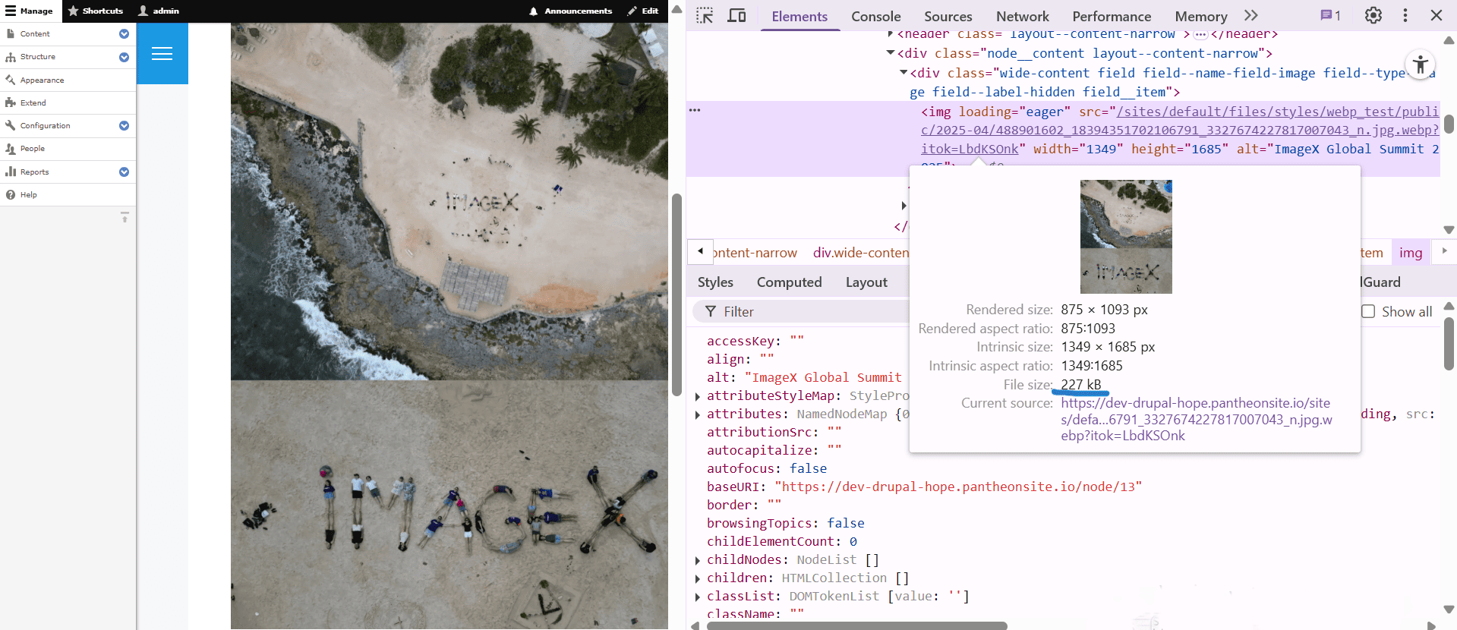Click the Structure sitemap icon
Image resolution: width=1457 pixels, height=630 pixels.
[x=11, y=57]
